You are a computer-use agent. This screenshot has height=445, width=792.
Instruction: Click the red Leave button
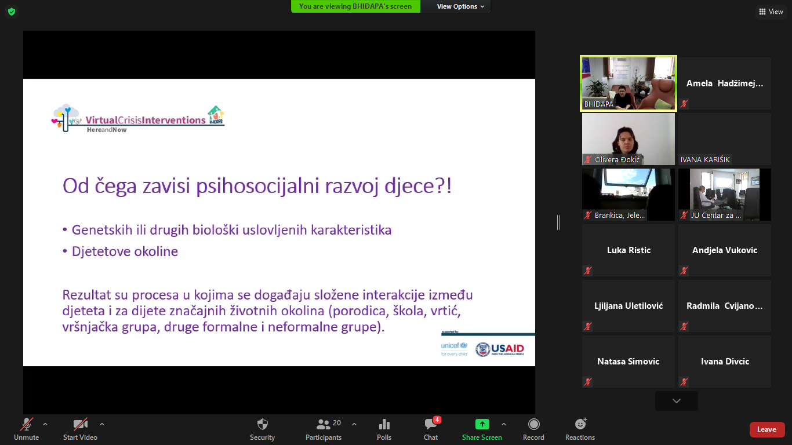(766, 429)
